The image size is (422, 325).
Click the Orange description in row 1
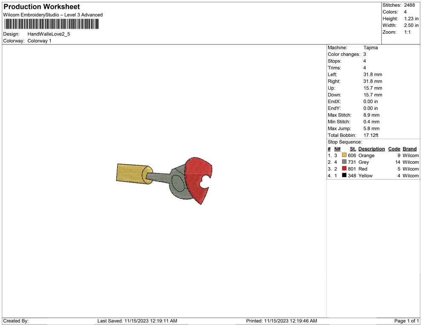coord(366,156)
